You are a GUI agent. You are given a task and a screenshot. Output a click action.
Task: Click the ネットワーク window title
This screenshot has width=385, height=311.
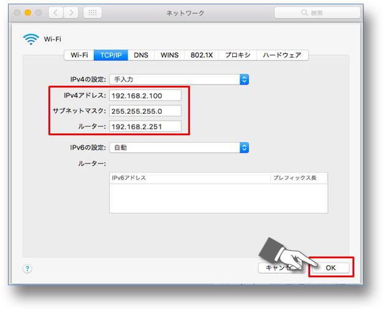185,13
